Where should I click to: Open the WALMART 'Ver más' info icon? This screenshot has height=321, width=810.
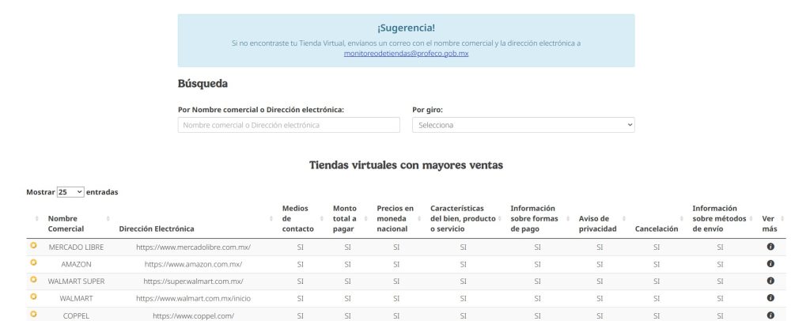pos(770,298)
